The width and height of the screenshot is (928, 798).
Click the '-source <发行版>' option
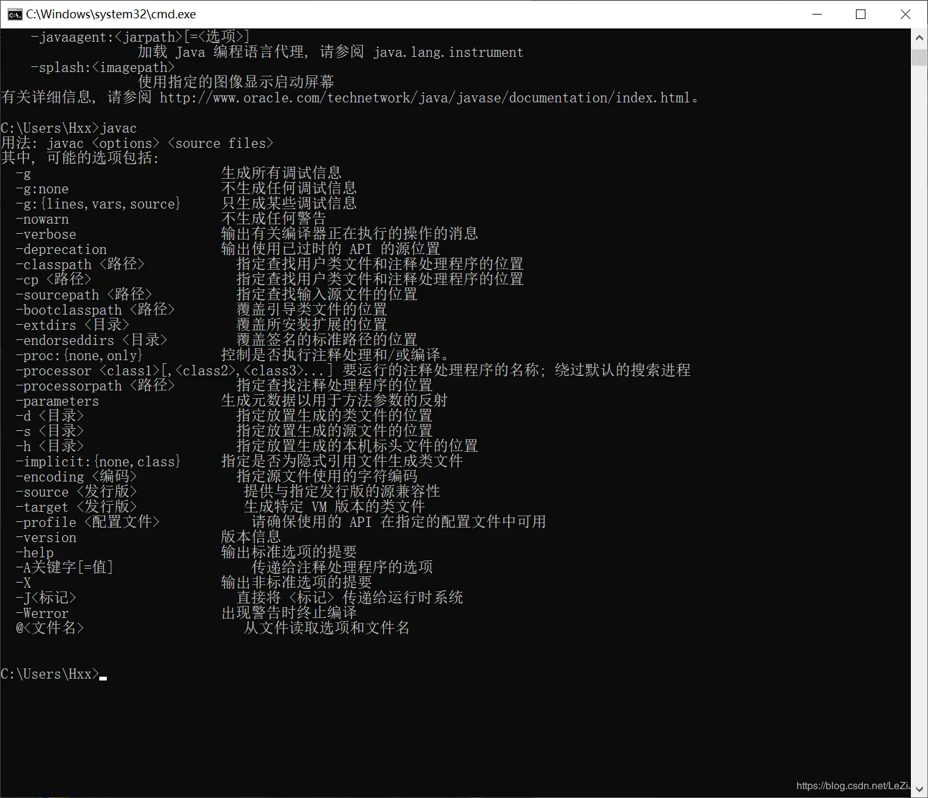[76, 492]
